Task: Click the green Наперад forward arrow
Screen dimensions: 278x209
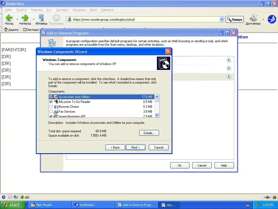Action: (x=25, y=18)
